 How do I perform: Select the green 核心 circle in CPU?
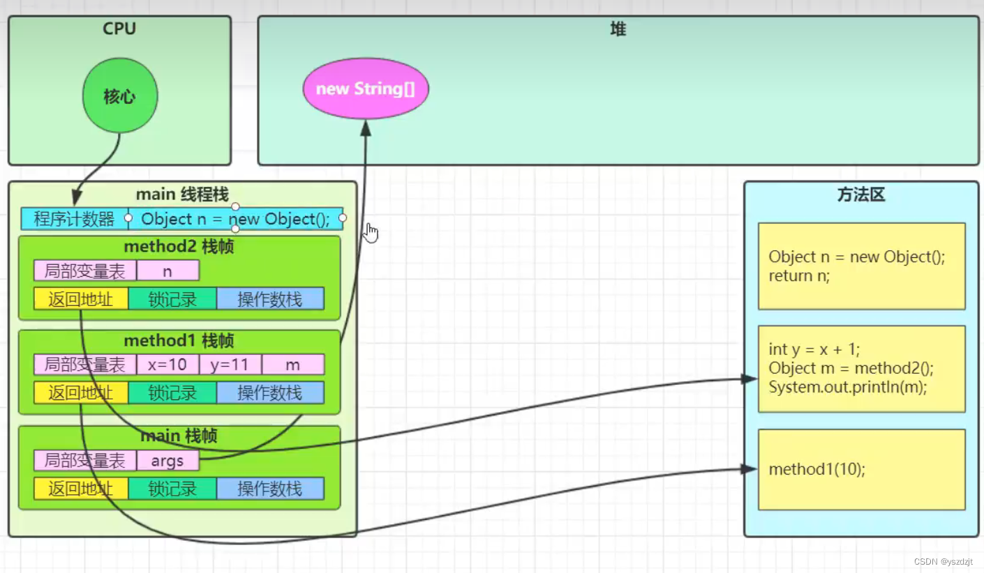coord(120,96)
